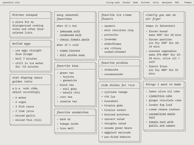Viewport: 194px width, 145px height.
Task: Select the 'spumoni' flavor item
Action: click(110, 26)
